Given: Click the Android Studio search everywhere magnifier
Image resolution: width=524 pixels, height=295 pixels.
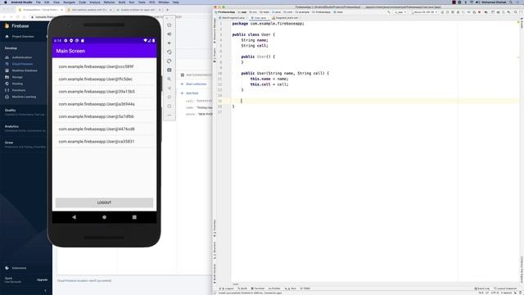Looking at the screenshot, I should click(x=516, y=12).
